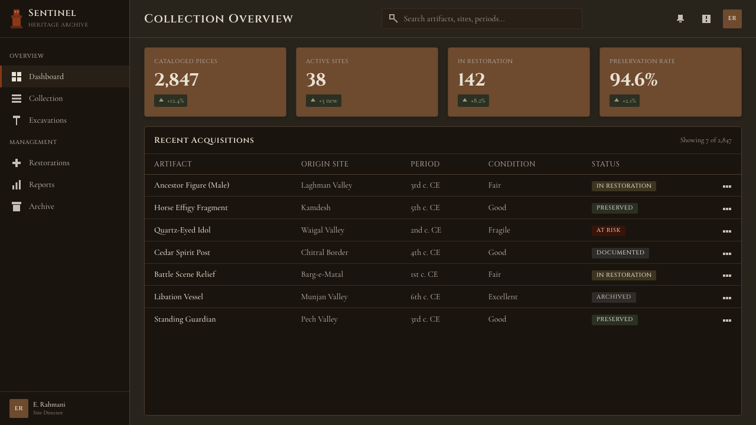Viewport: 756px width, 425px height.
Task: Open more options for Standing Guardian
Action: pos(727,320)
